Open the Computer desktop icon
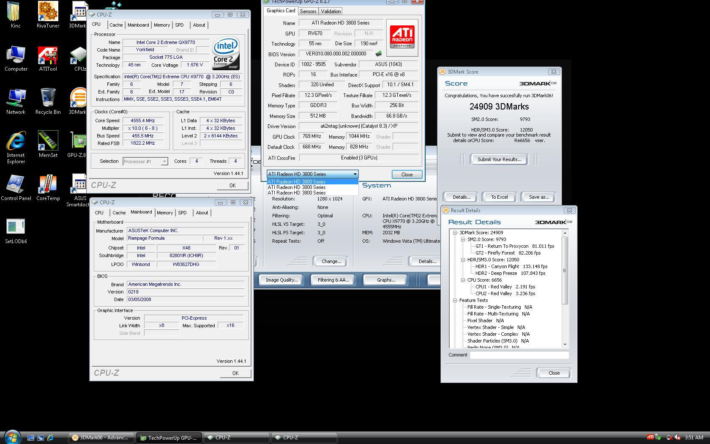The width and height of the screenshot is (710, 444). click(x=16, y=58)
